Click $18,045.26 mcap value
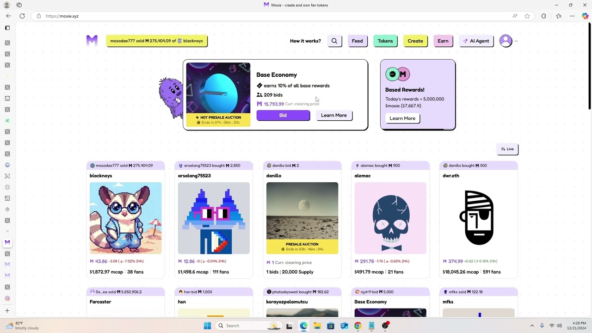This screenshot has height=333, width=592. point(461,272)
